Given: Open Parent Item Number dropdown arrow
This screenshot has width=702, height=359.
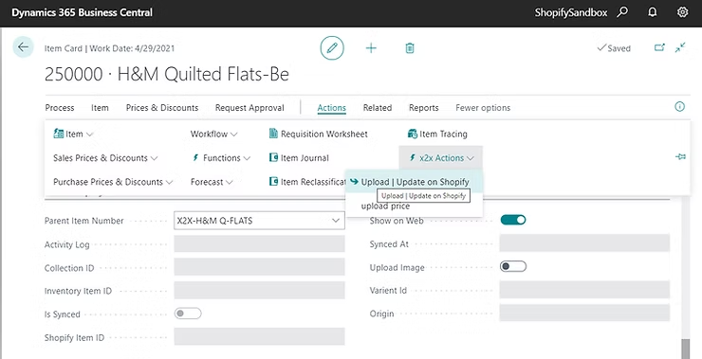Looking at the screenshot, I should pos(336,221).
